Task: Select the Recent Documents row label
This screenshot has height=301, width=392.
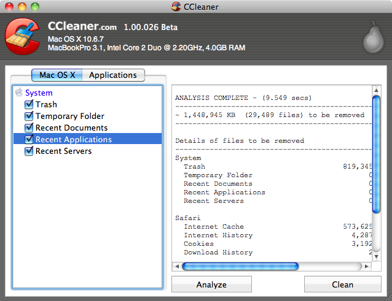Action: pos(71,128)
